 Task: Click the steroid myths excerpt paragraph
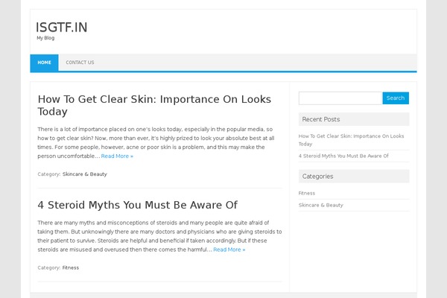pyautogui.click(x=159, y=236)
